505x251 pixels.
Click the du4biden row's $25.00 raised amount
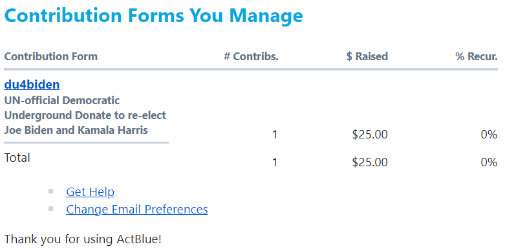(370, 135)
